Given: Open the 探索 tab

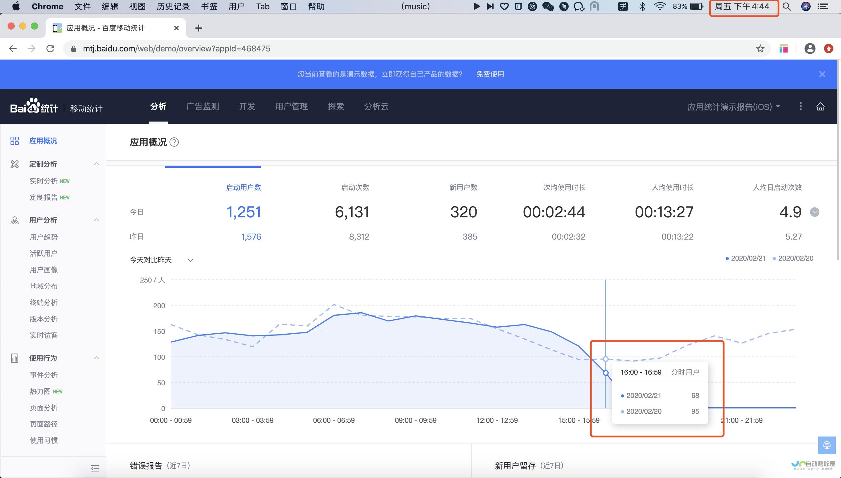Looking at the screenshot, I should coord(336,106).
